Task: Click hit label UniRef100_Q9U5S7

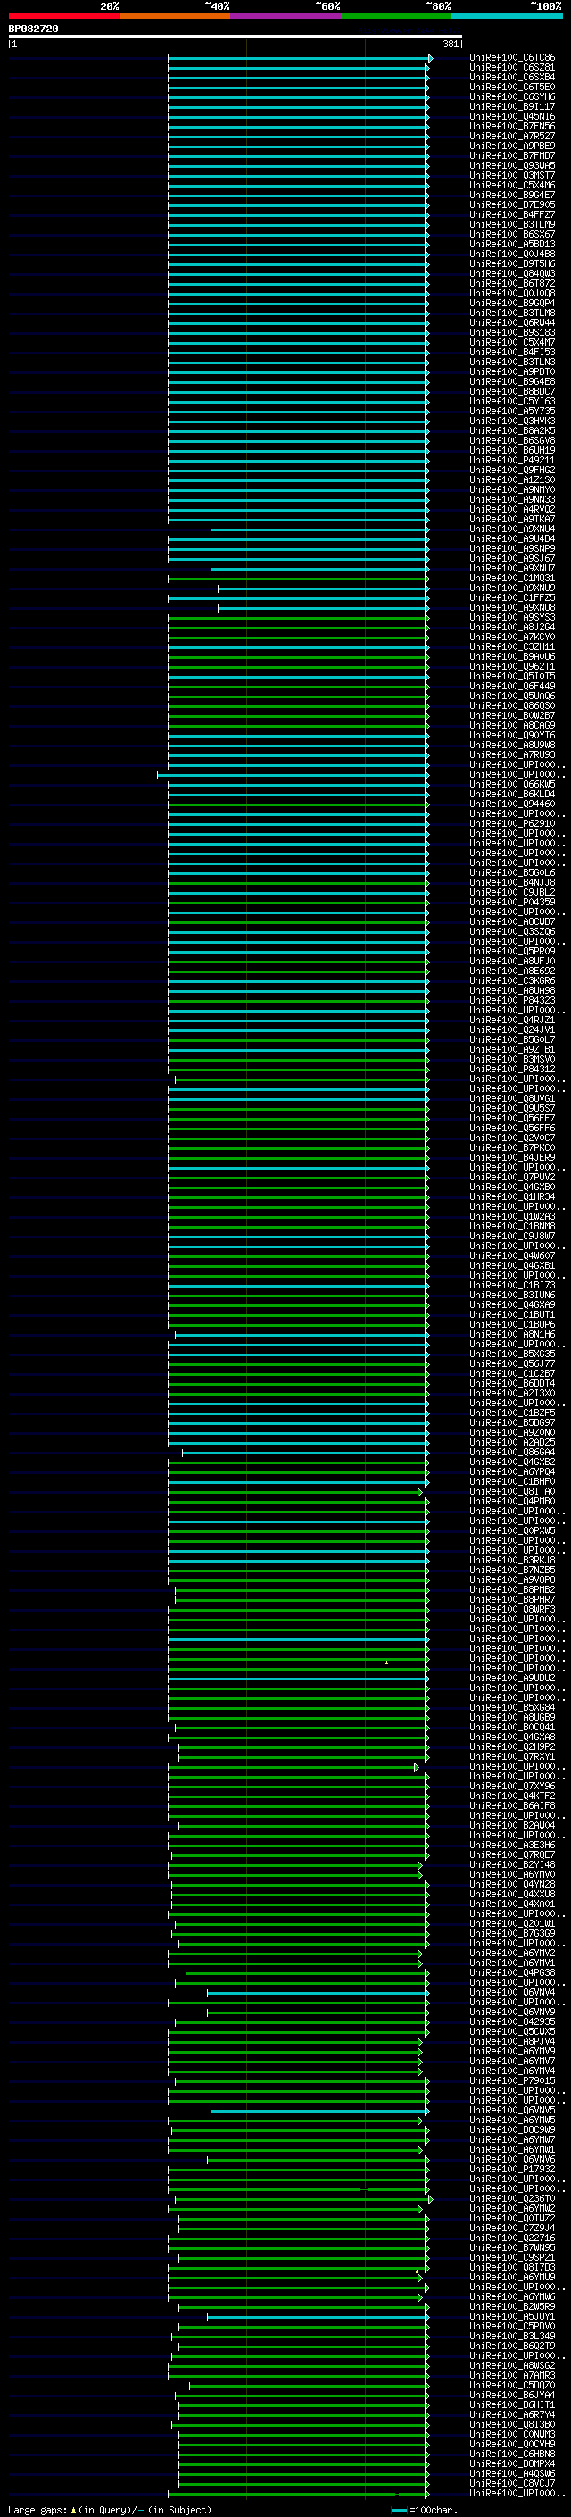Action: tap(512, 1108)
